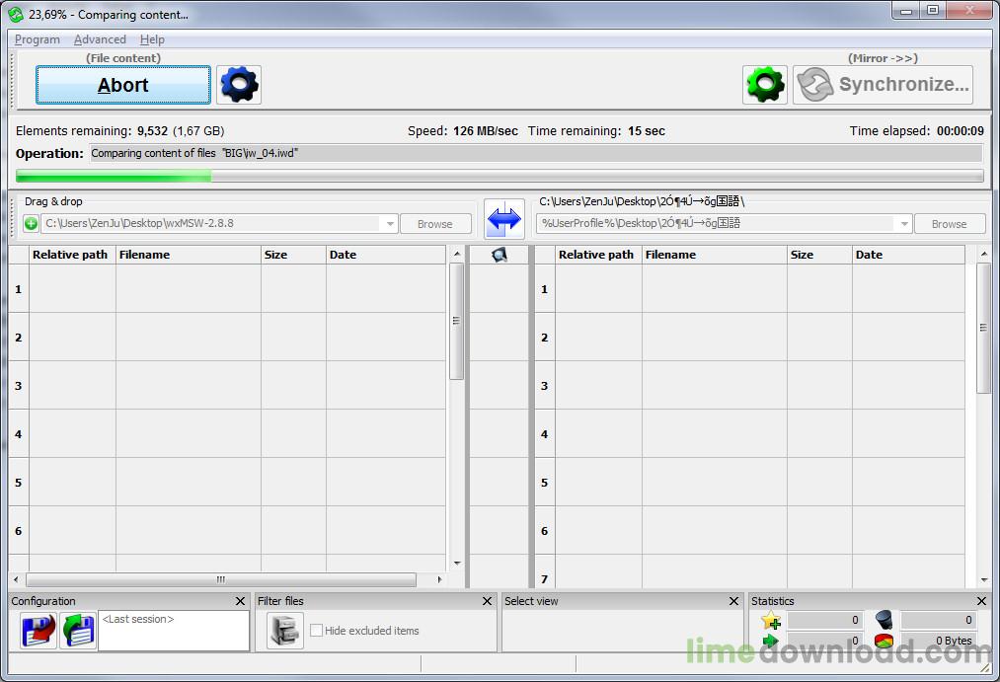
Task: Open the Help menu
Action: pyautogui.click(x=152, y=39)
